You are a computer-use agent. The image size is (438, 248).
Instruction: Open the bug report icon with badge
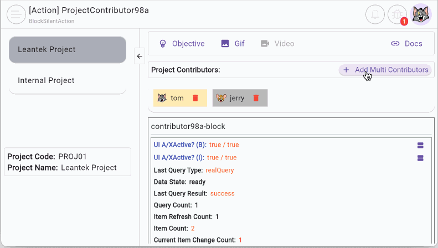click(x=397, y=14)
